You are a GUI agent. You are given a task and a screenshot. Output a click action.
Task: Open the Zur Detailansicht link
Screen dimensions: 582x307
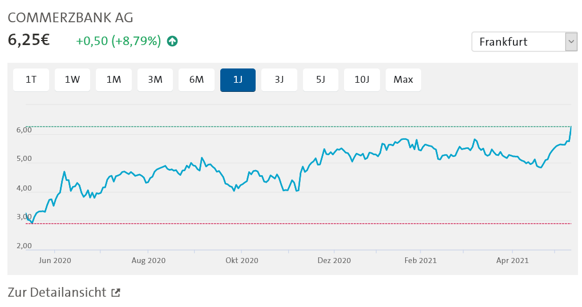57,293
